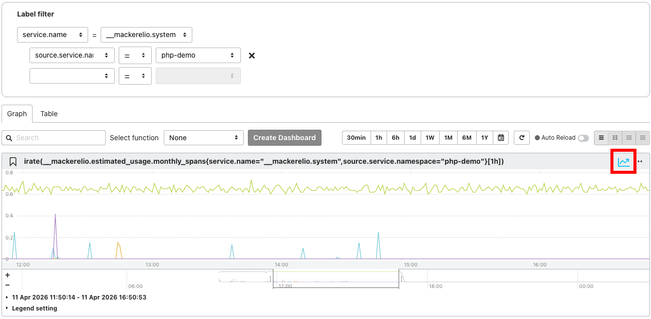Open the php-demo value dropdown
The image size is (651, 319).
[x=198, y=56]
